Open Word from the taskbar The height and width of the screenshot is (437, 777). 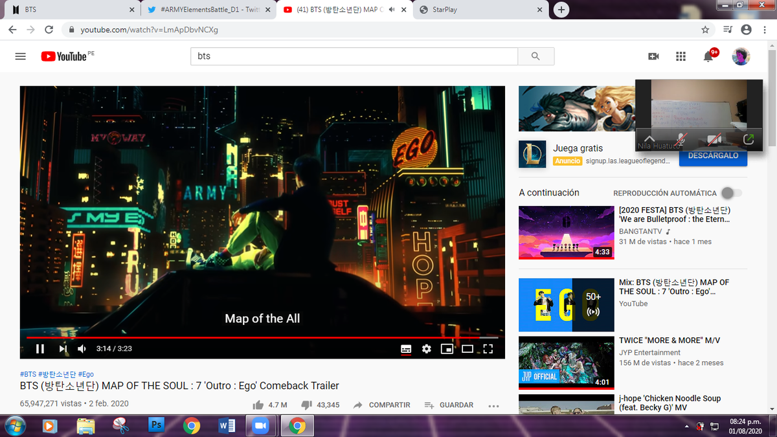(227, 425)
